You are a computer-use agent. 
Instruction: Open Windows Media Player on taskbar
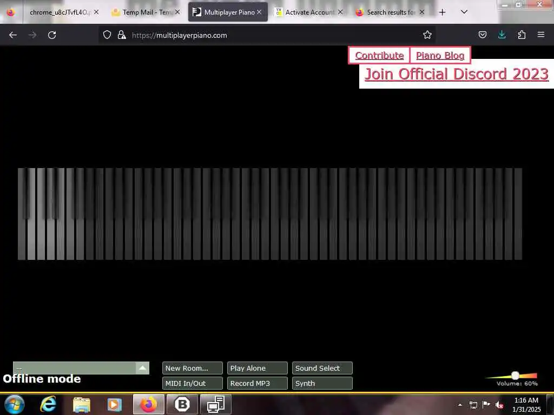[x=114, y=405]
